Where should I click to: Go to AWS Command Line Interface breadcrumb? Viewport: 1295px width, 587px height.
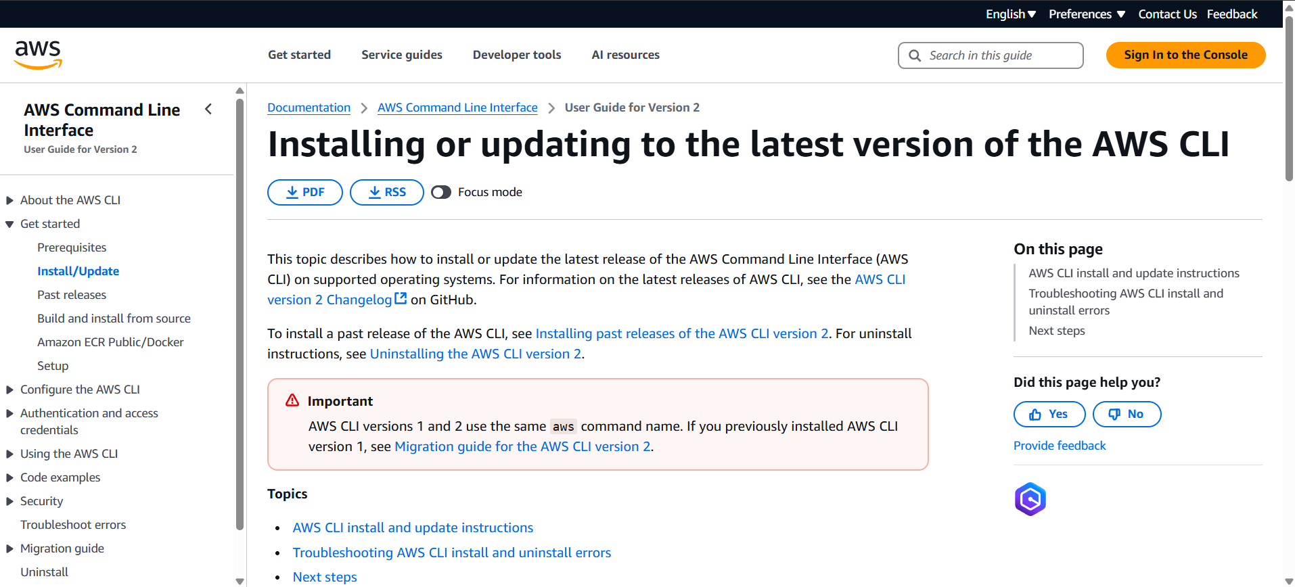(457, 108)
